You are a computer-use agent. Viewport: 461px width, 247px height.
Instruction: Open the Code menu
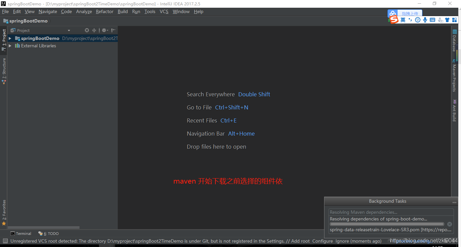[x=66, y=11]
